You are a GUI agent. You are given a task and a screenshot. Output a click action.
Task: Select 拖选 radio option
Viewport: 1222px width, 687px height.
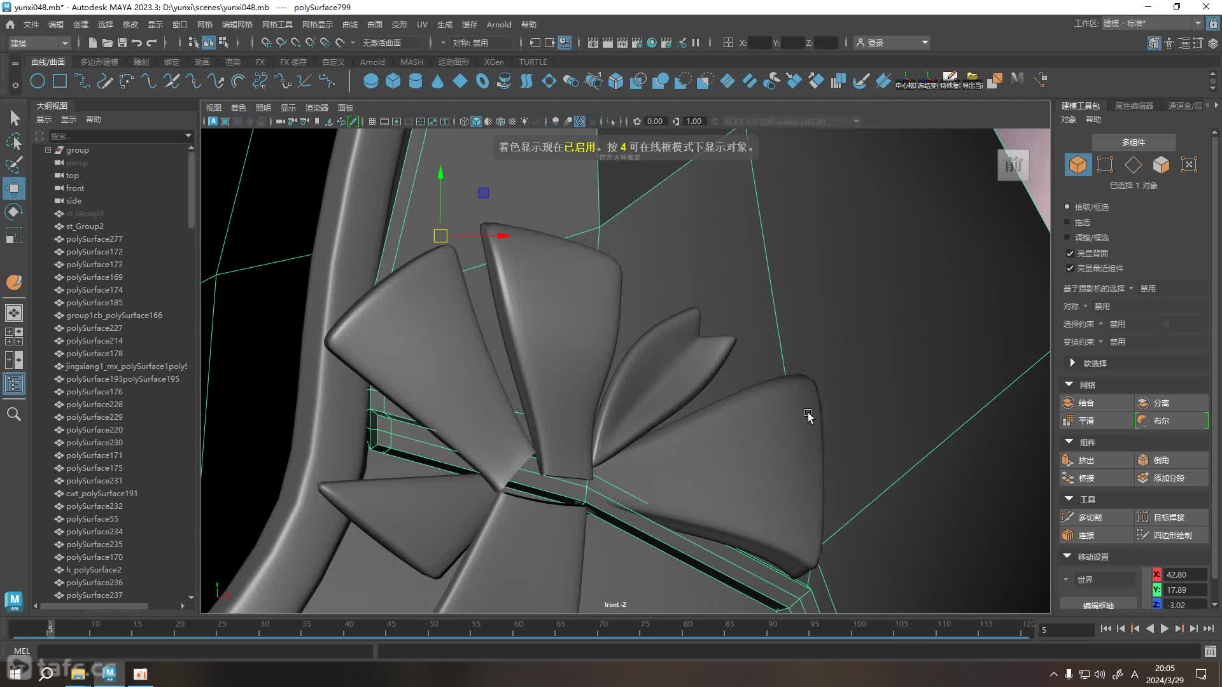coord(1067,222)
